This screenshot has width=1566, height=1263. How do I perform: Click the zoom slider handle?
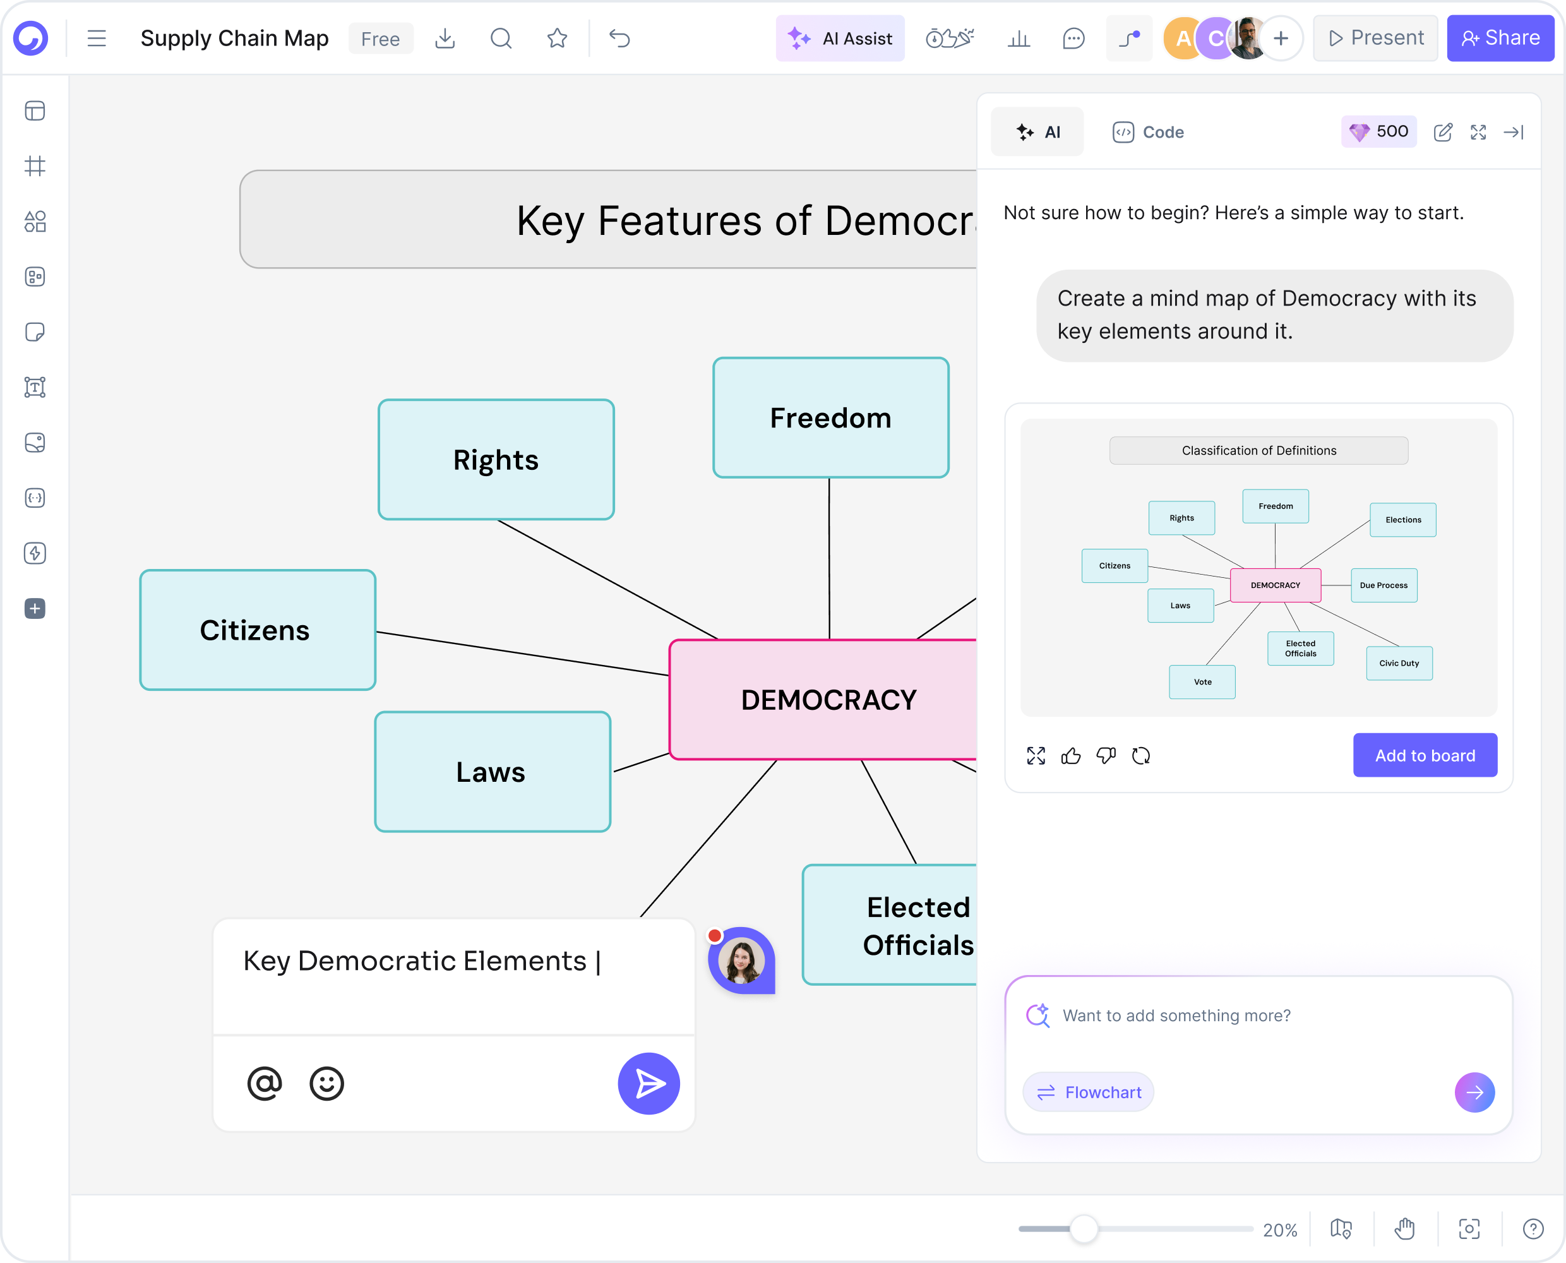[1084, 1230]
